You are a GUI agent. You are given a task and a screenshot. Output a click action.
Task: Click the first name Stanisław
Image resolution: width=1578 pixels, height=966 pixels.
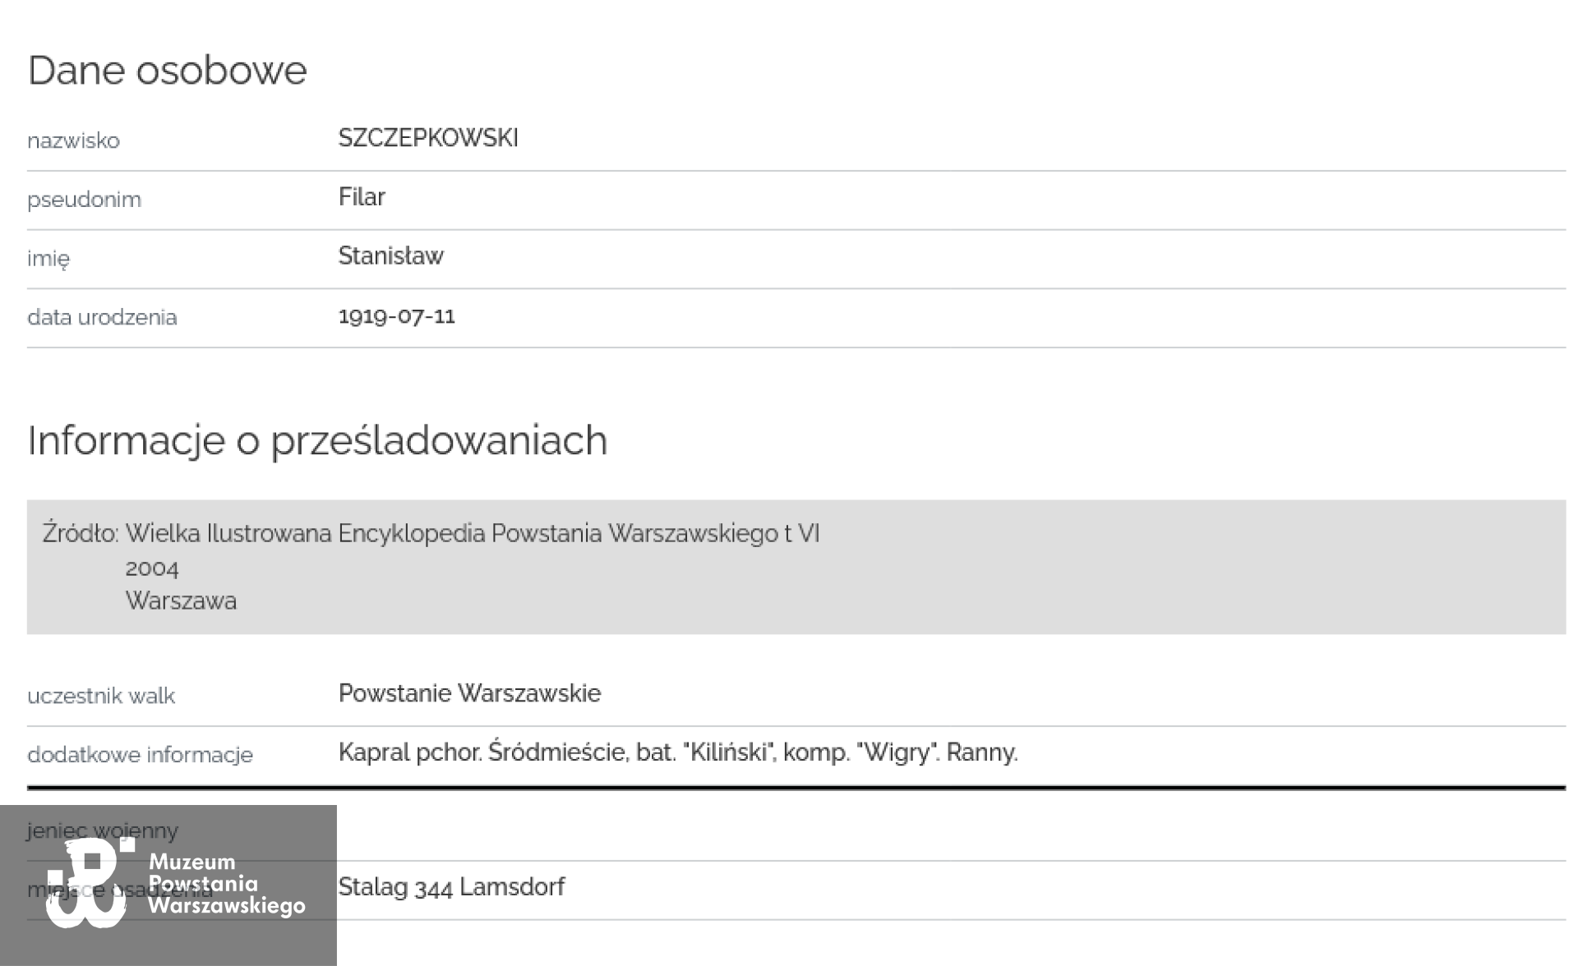point(390,256)
